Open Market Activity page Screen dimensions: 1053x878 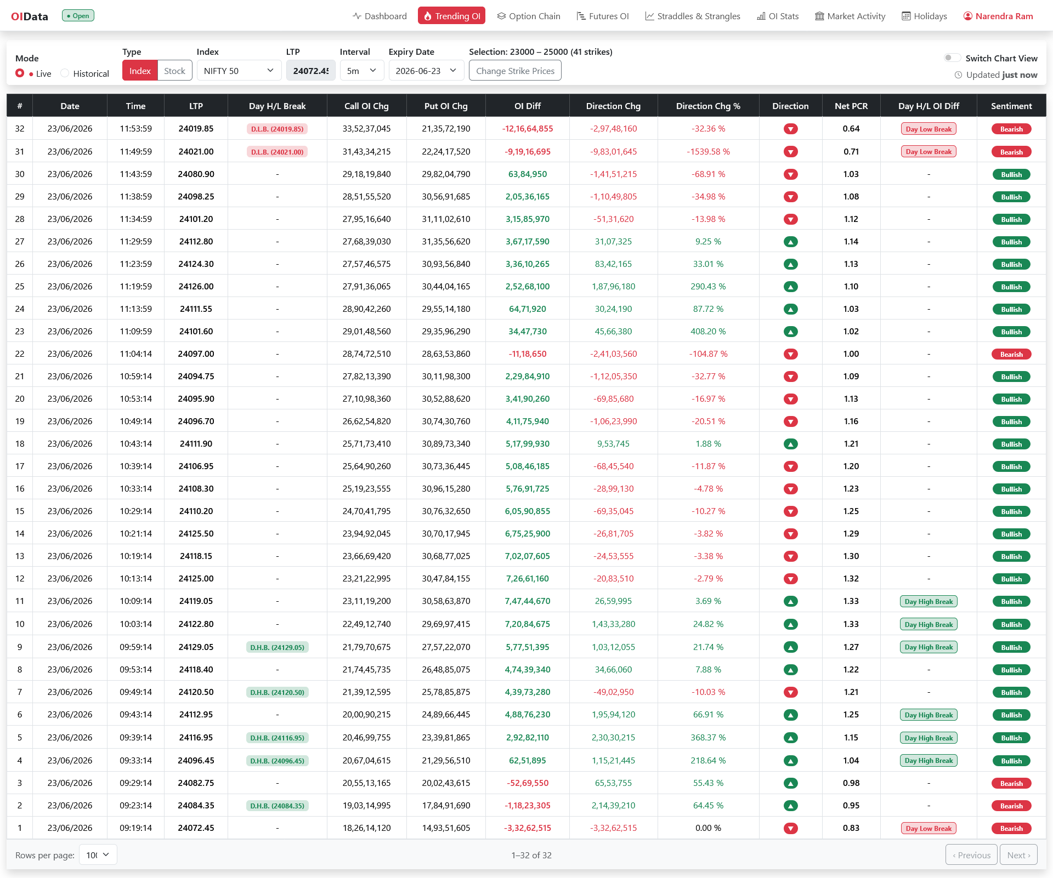point(850,16)
